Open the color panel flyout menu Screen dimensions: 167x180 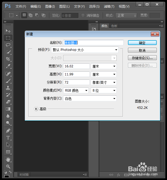pyautogui.click(x=161, y=26)
